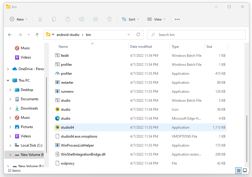Click the WinProcessListHelper application icon
The height and width of the screenshot is (177, 252).
click(x=57, y=145)
